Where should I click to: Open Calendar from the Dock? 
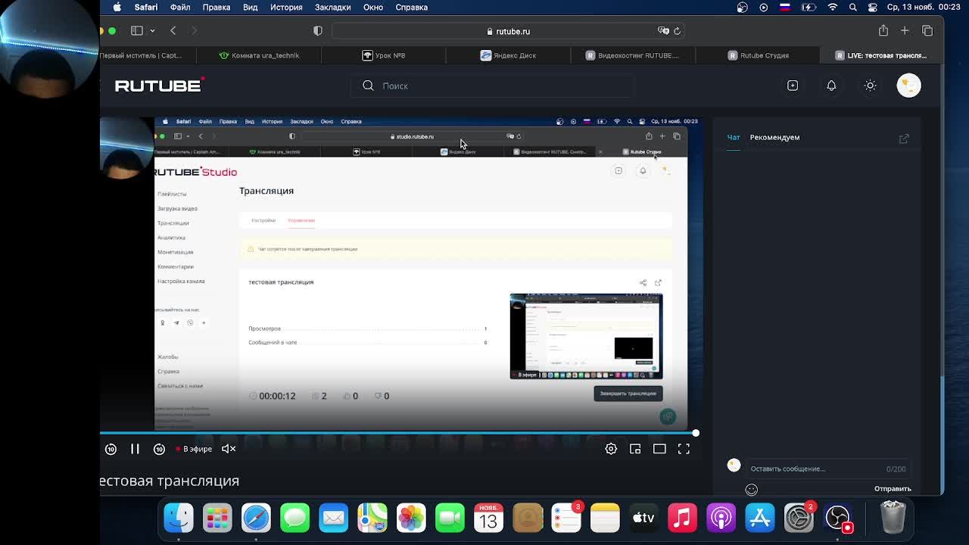[488, 518]
